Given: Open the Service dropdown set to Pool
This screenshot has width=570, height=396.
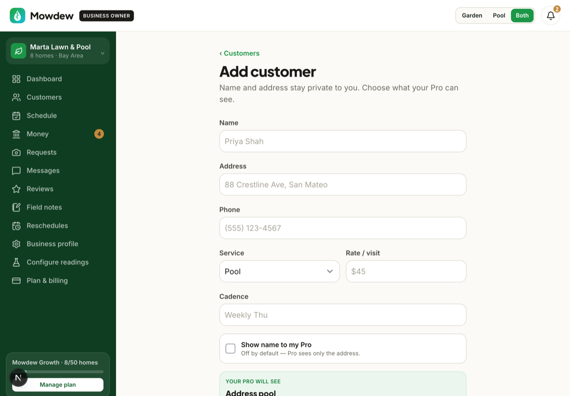Looking at the screenshot, I should pyautogui.click(x=279, y=271).
